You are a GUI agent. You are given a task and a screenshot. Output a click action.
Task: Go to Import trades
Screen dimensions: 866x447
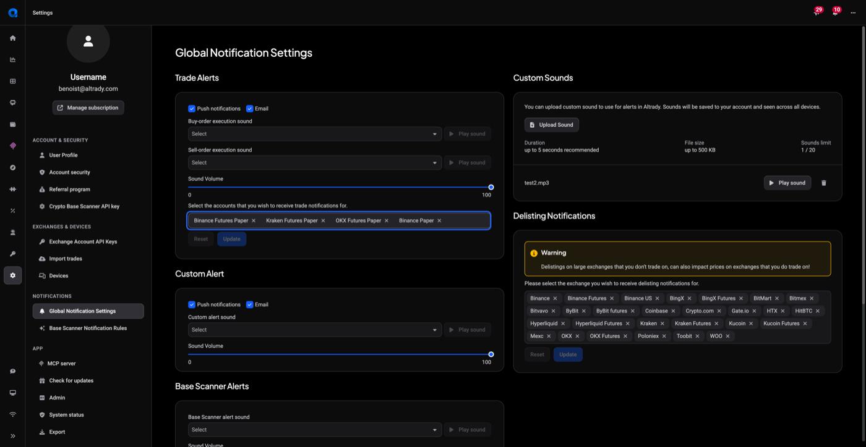(88, 259)
